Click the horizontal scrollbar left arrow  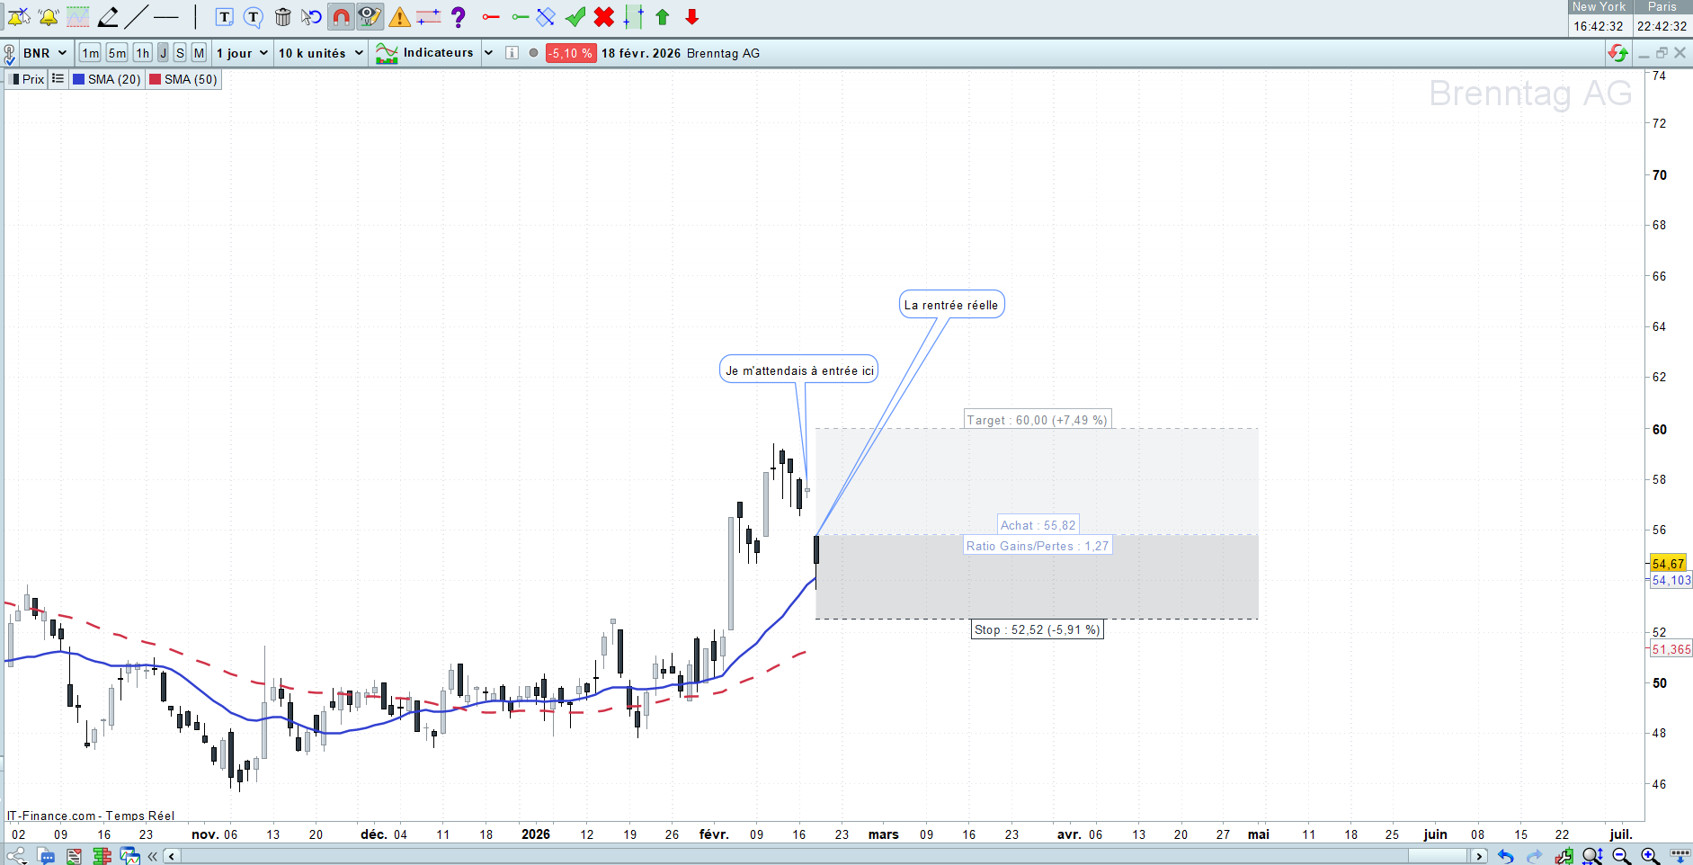(172, 856)
